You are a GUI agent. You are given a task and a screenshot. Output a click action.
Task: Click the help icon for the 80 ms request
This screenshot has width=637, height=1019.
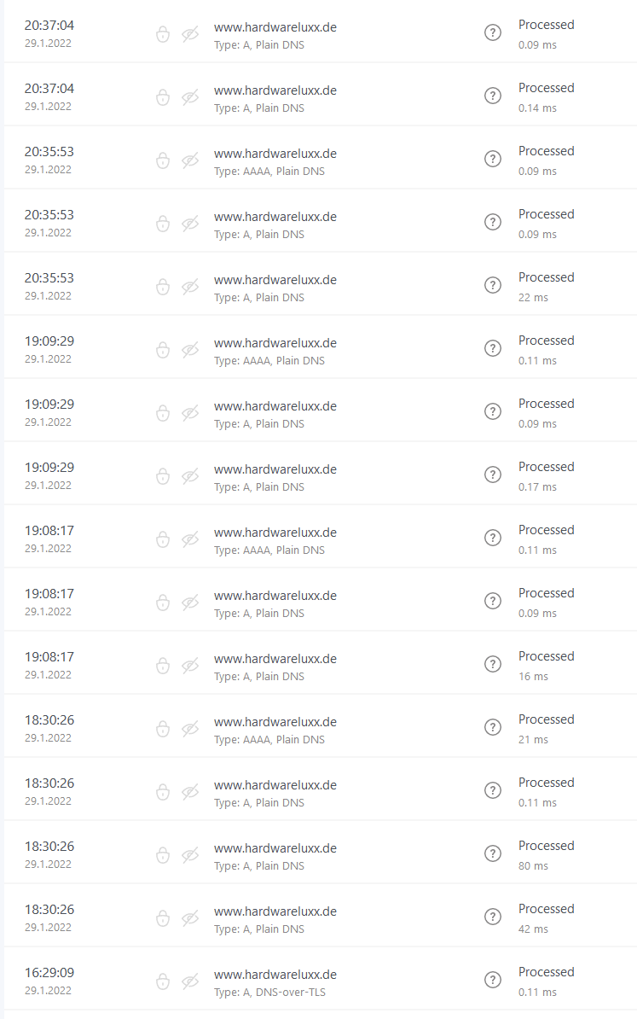(x=493, y=853)
